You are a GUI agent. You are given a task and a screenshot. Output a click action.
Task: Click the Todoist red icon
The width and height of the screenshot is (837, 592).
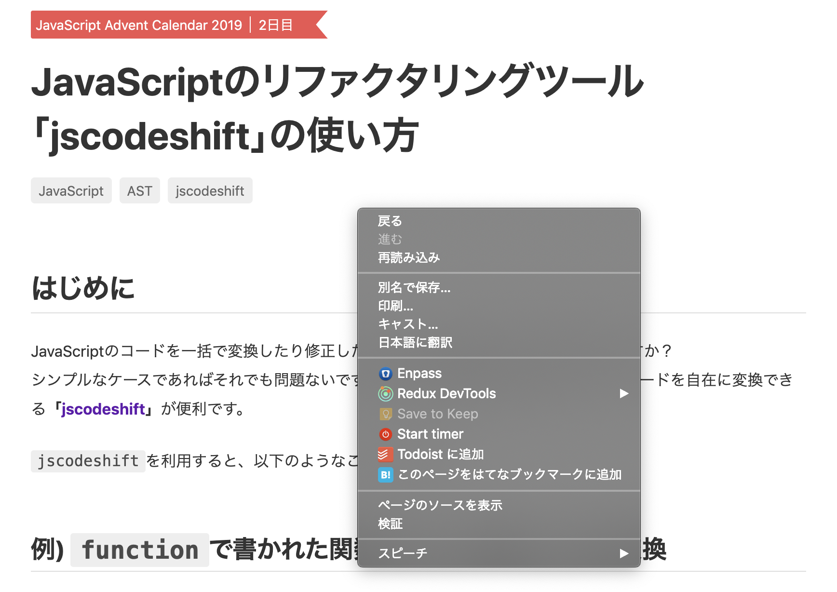point(385,455)
